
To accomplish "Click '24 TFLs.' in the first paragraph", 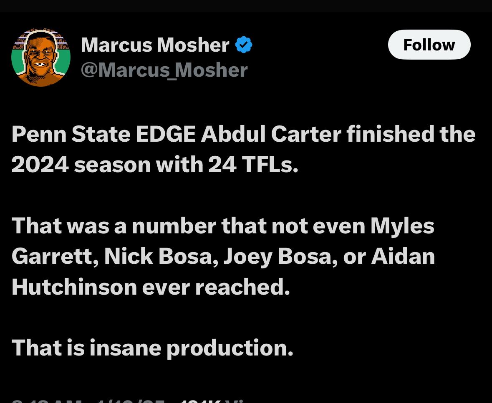I will point(253,165).
